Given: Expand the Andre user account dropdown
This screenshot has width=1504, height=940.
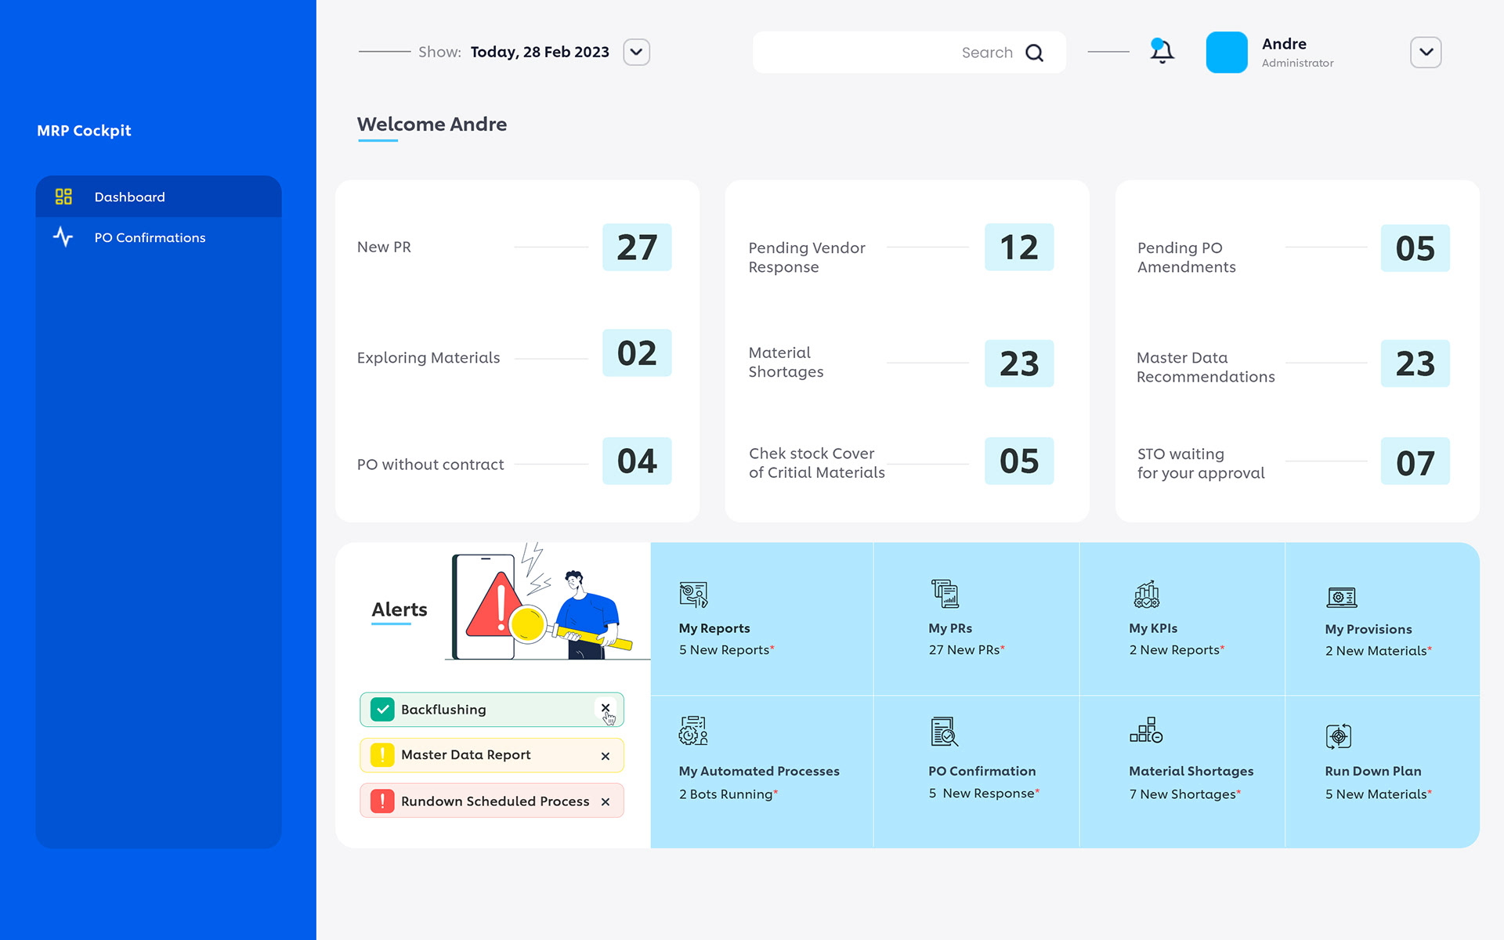Looking at the screenshot, I should [x=1425, y=52].
